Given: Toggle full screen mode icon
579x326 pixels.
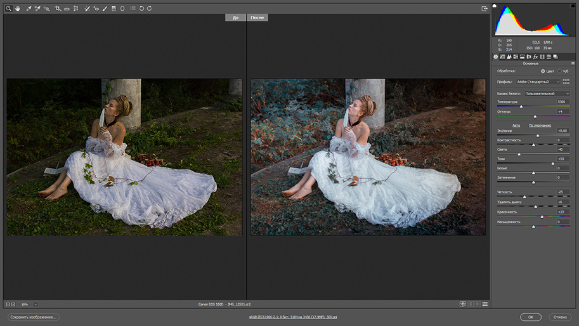Looking at the screenshot, I should click(x=485, y=8).
